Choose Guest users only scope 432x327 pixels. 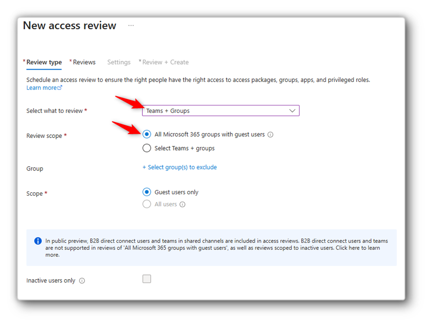point(147,192)
